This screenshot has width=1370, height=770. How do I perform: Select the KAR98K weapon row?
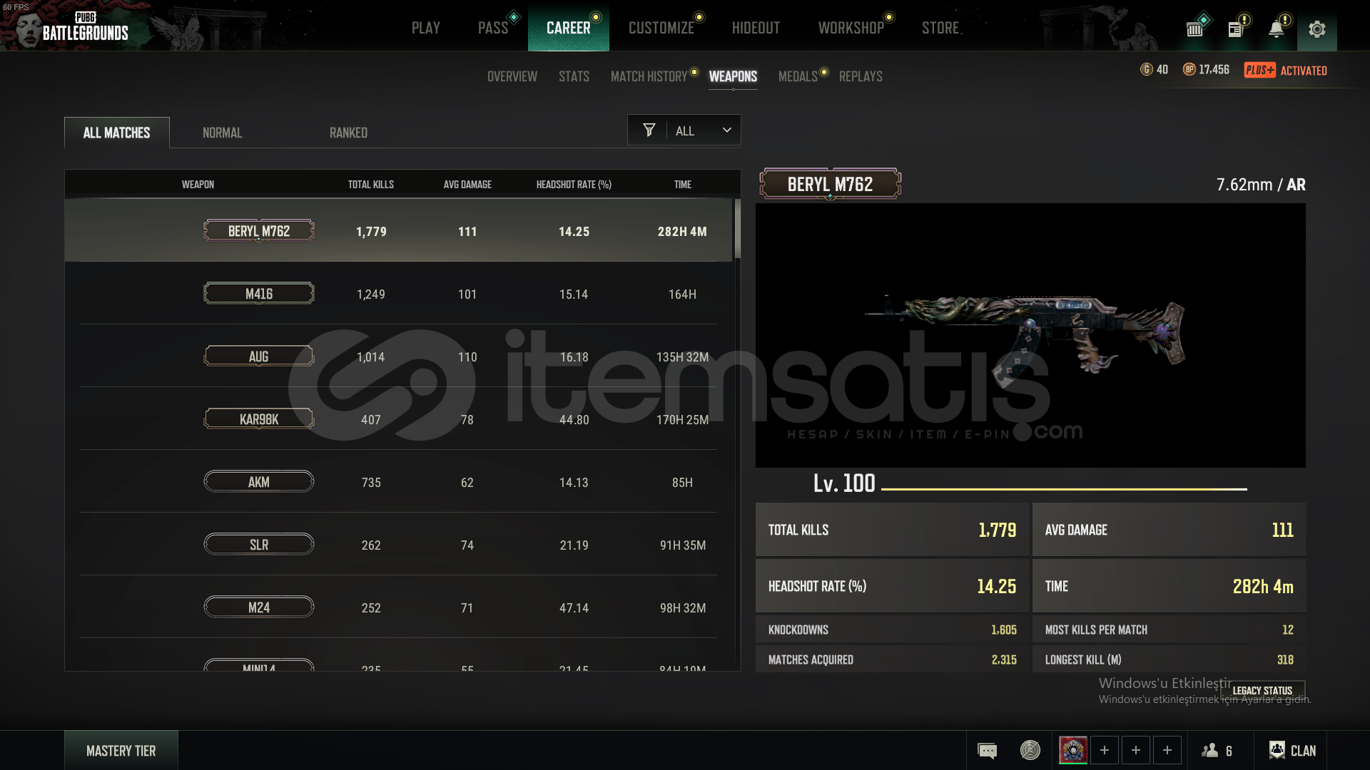coord(398,419)
